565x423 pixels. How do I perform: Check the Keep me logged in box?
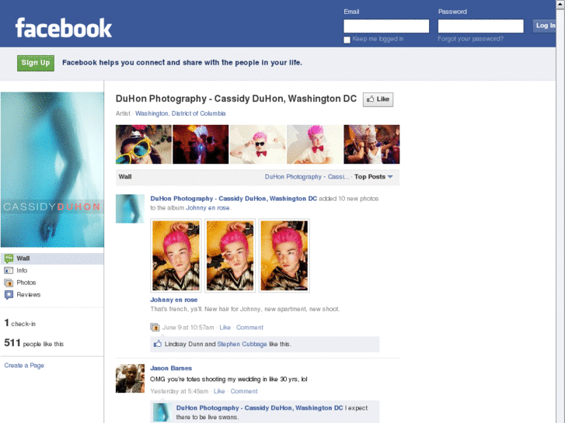pos(347,40)
